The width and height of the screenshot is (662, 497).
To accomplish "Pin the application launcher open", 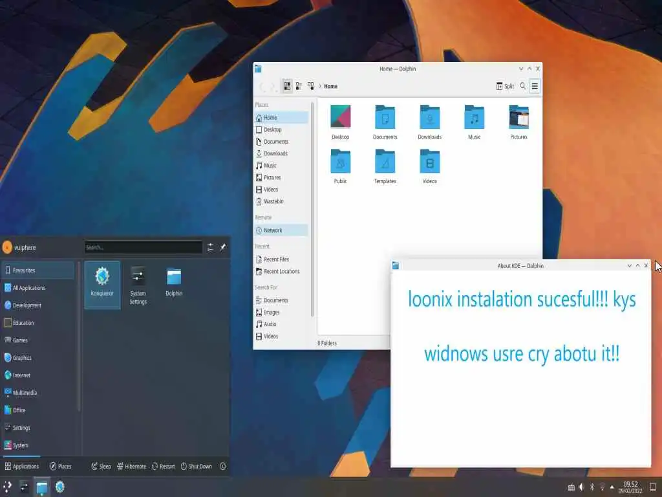I will 223,247.
